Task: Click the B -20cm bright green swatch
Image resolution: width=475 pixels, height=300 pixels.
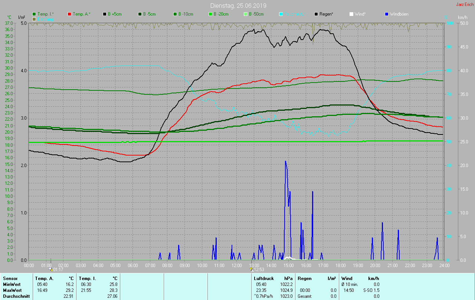Action: (x=210, y=14)
